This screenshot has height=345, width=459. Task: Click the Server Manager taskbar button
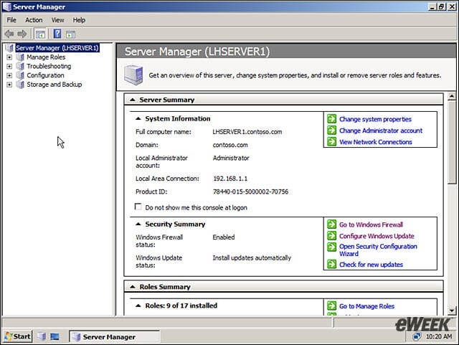[x=115, y=336]
